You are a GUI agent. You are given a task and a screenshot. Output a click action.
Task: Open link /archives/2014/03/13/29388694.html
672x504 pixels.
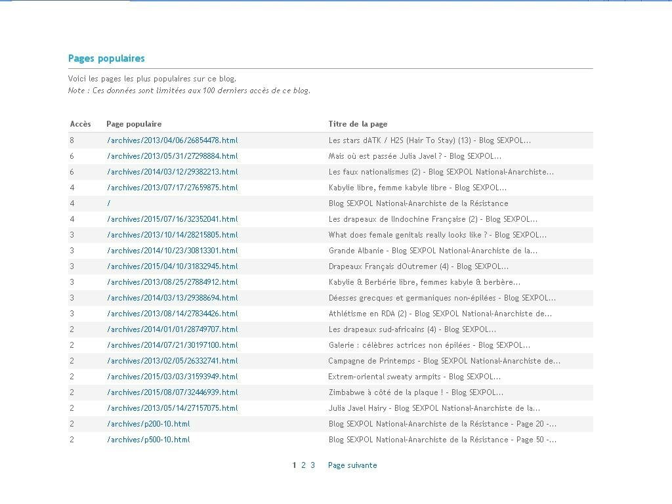(x=173, y=298)
